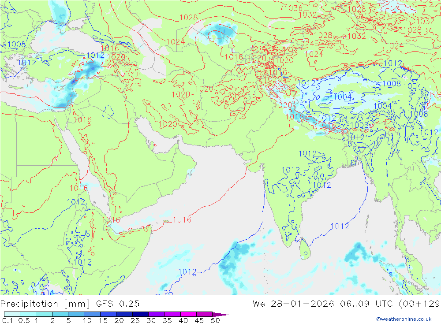The height and width of the screenshot is (323, 441).
Task: Click the legend value '0.5'
Action: coord(24,320)
